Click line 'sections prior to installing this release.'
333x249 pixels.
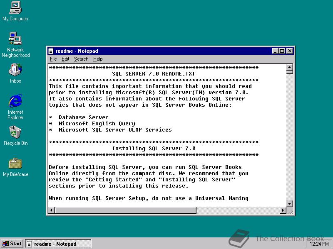(119, 186)
